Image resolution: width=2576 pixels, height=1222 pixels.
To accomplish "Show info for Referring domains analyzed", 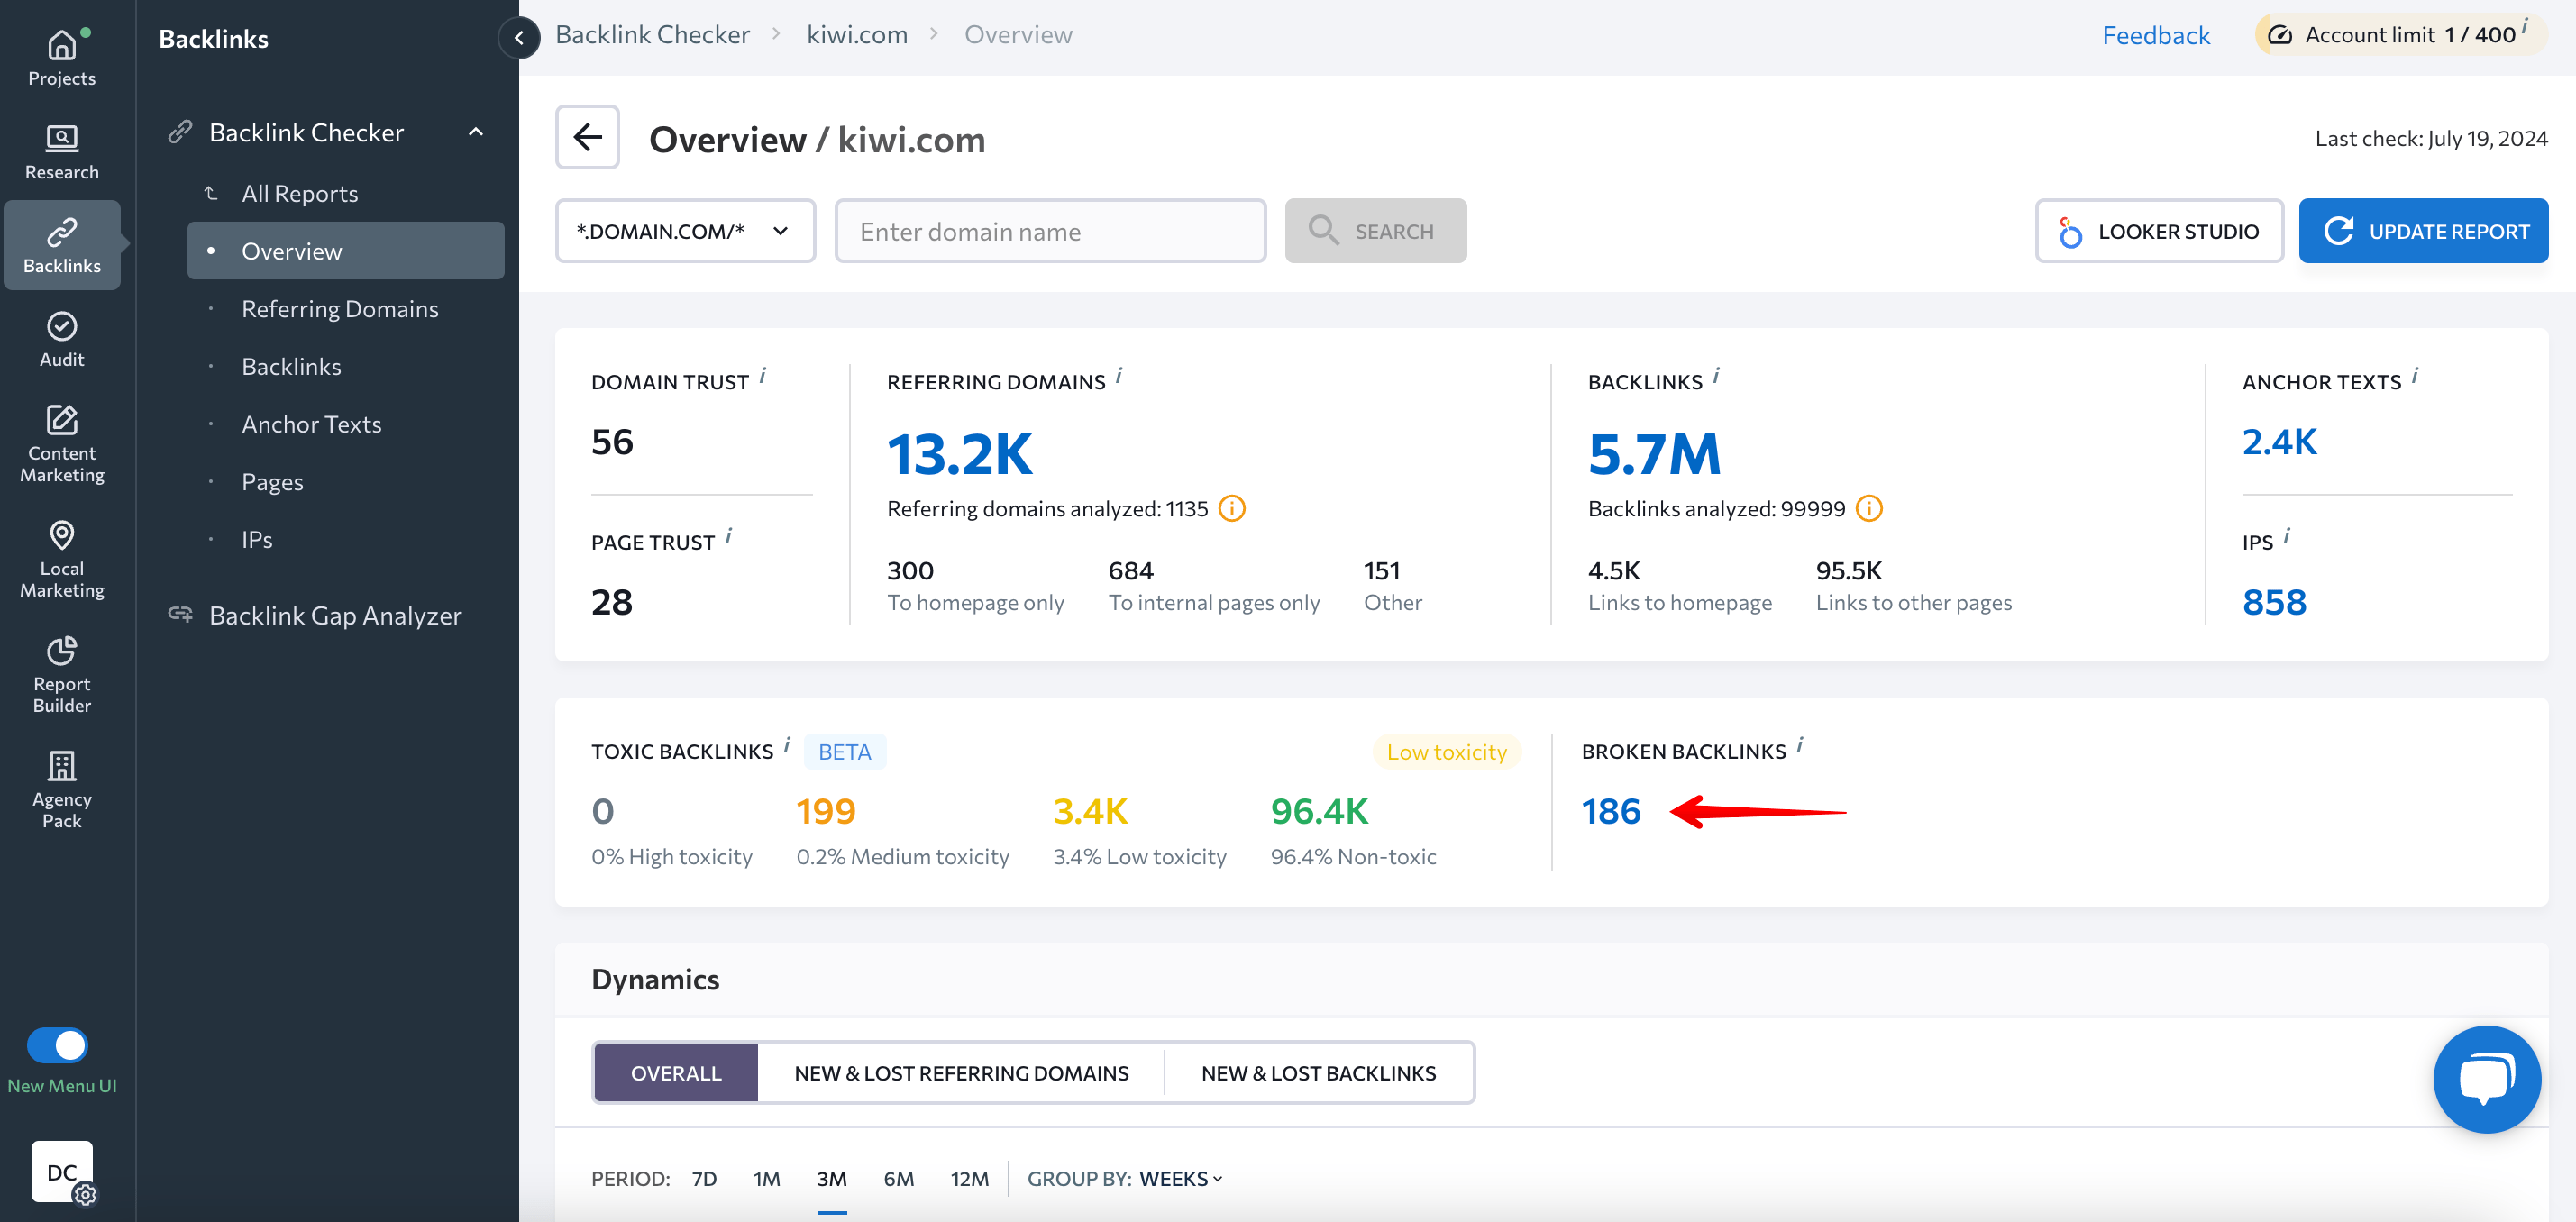I will coord(1232,509).
